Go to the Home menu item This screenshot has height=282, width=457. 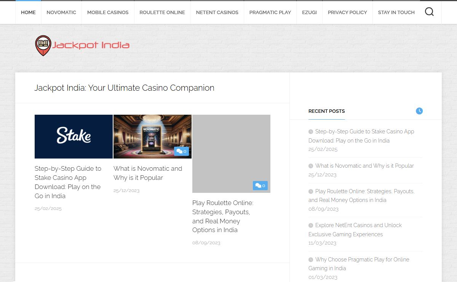pos(28,12)
